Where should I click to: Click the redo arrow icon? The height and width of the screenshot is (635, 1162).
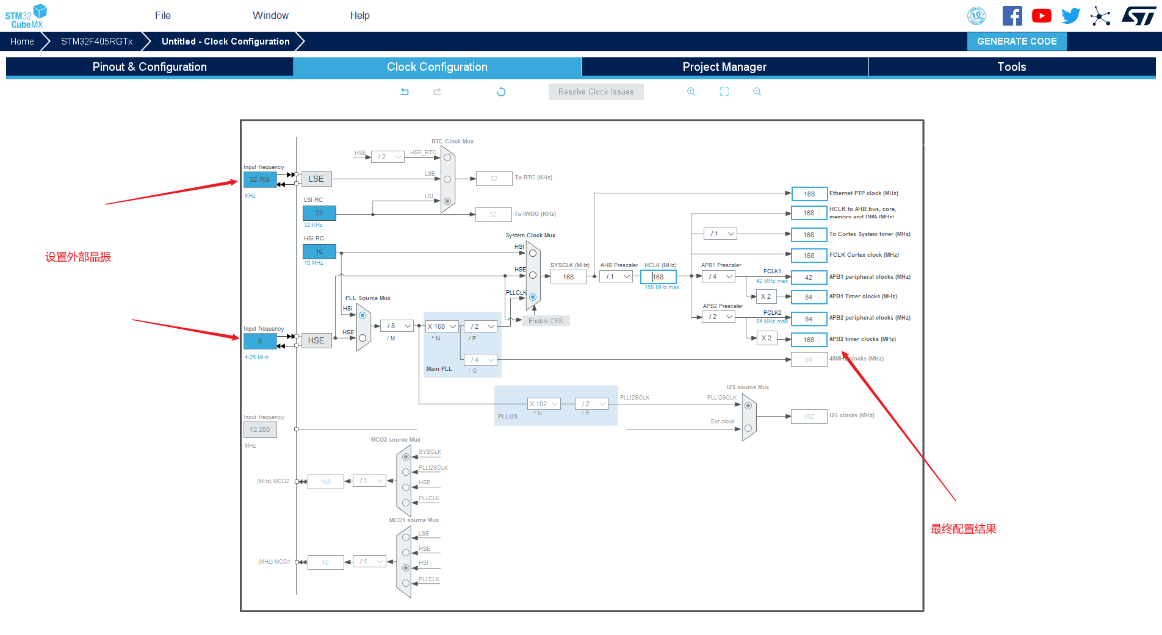pyautogui.click(x=437, y=91)
